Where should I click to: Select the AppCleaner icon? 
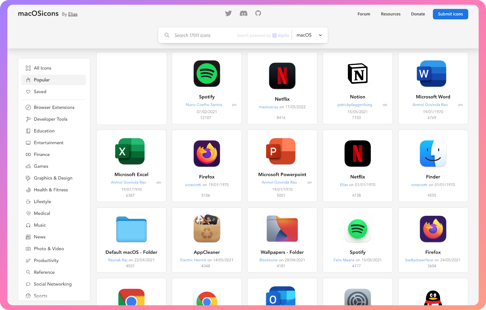pos(207,228)
